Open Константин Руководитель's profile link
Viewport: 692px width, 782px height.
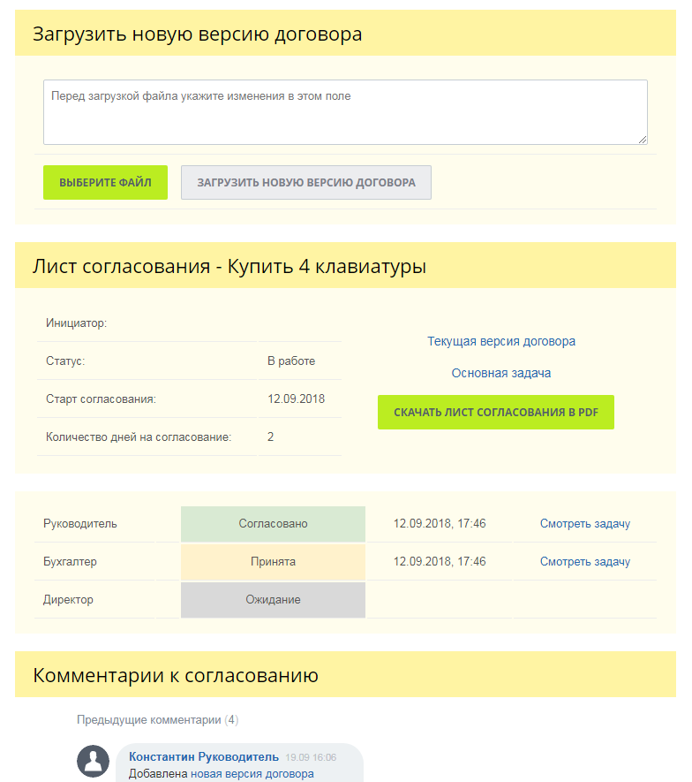[x=203, y=757]
